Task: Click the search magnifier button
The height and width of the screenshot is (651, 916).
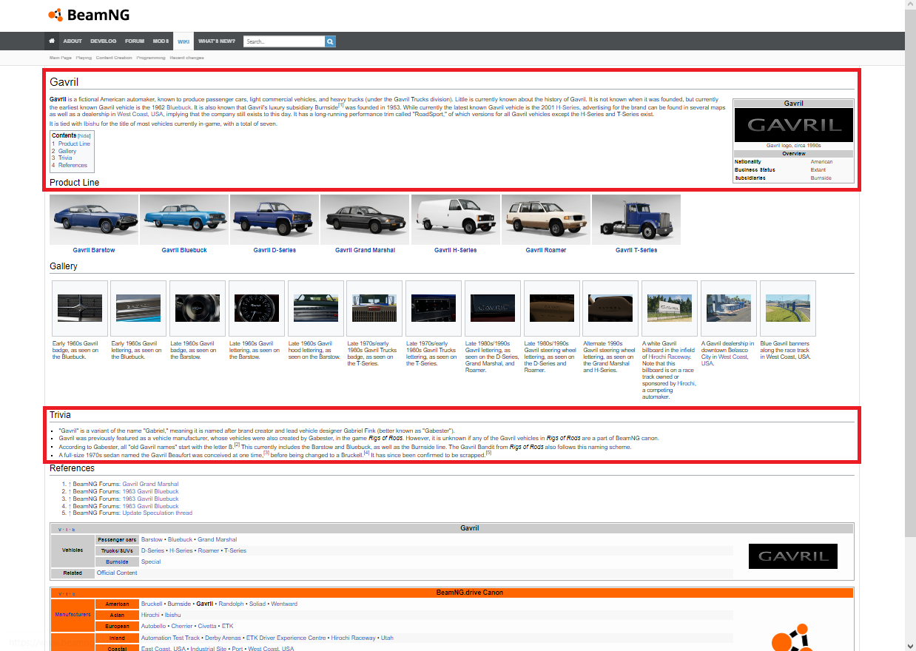Action: pyautogui.click(x=331, y=41)
